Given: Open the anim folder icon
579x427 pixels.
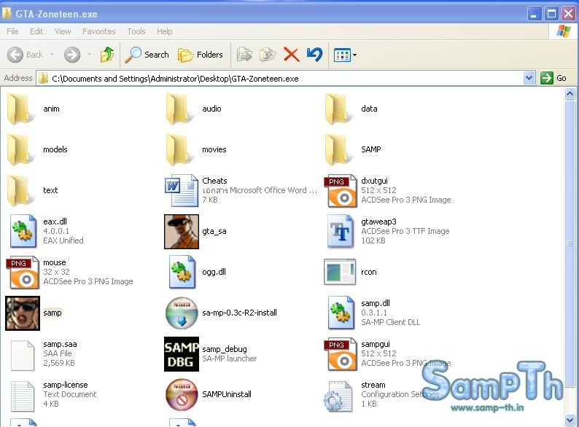Looking at the screenshot, I should [x=22, y=109].
